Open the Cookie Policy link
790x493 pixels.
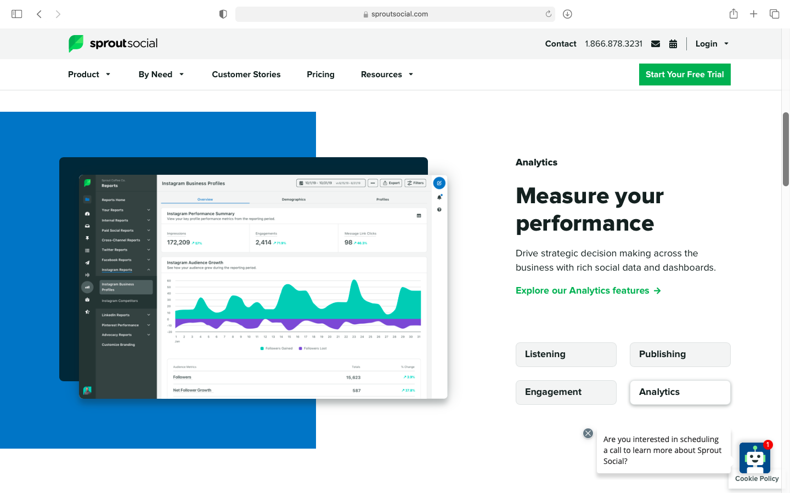757,479
